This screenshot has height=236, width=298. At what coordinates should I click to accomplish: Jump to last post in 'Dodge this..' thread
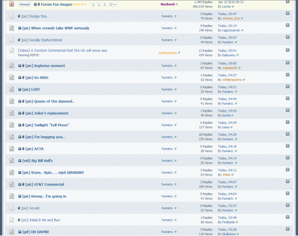(x=288, y=13)
